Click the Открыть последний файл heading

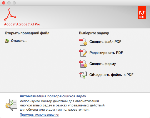click(27, 33)
